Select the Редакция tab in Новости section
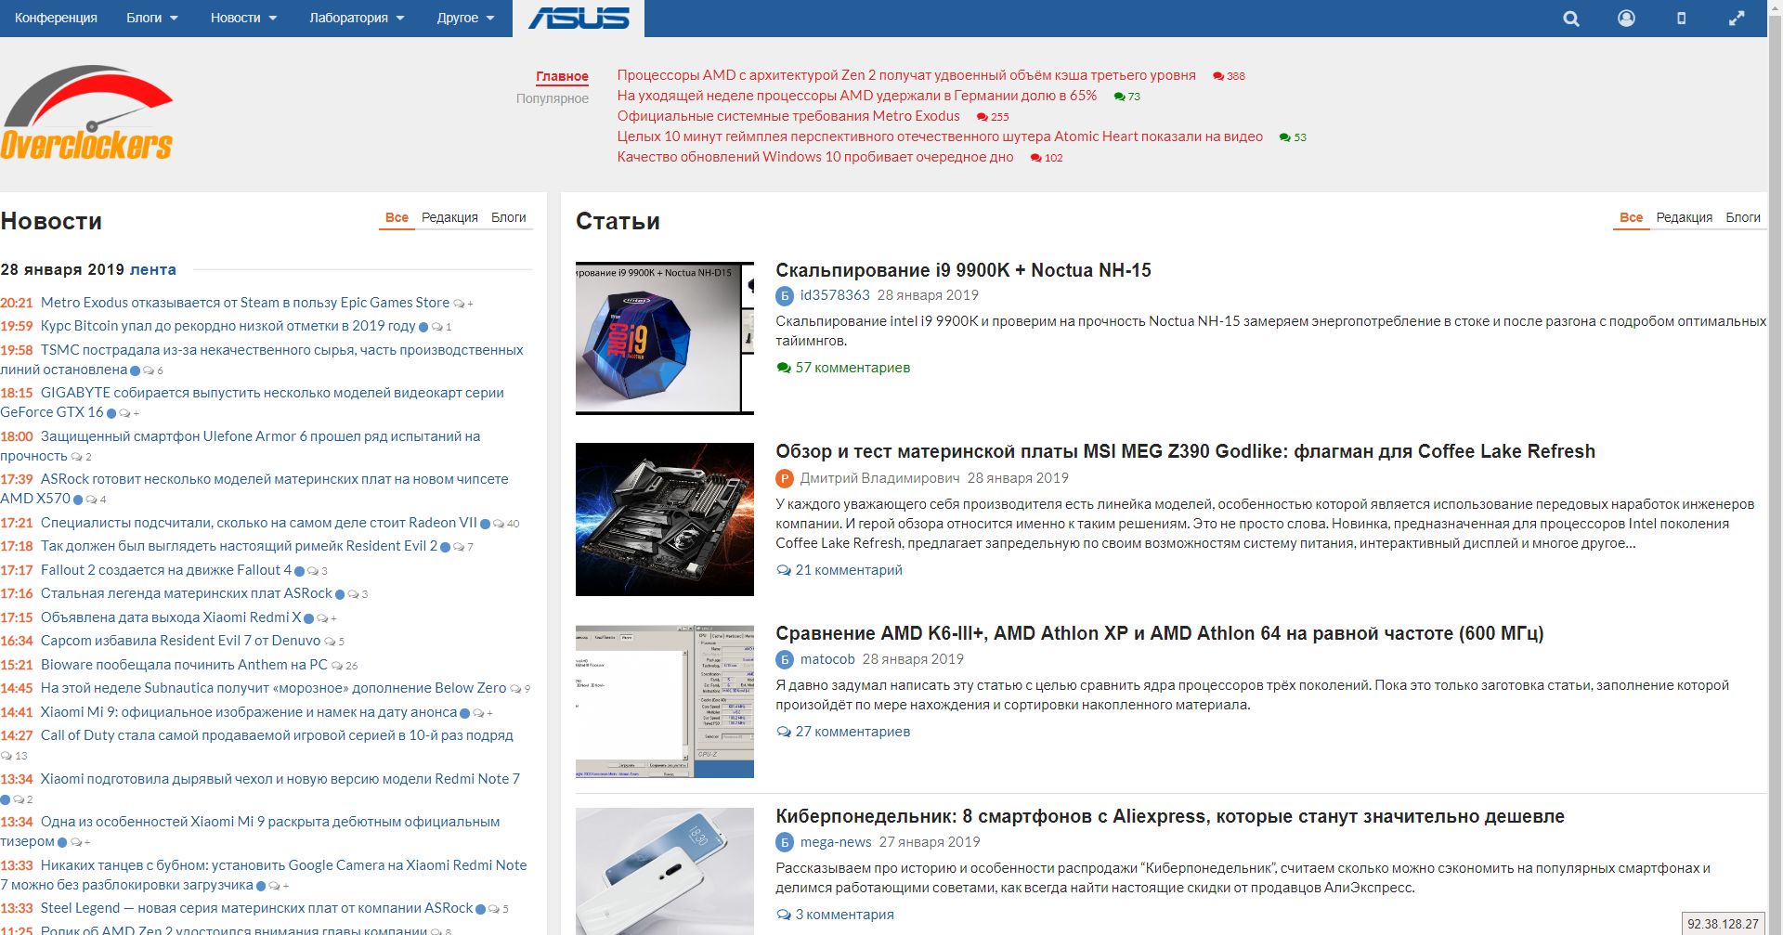 (449, 217)
